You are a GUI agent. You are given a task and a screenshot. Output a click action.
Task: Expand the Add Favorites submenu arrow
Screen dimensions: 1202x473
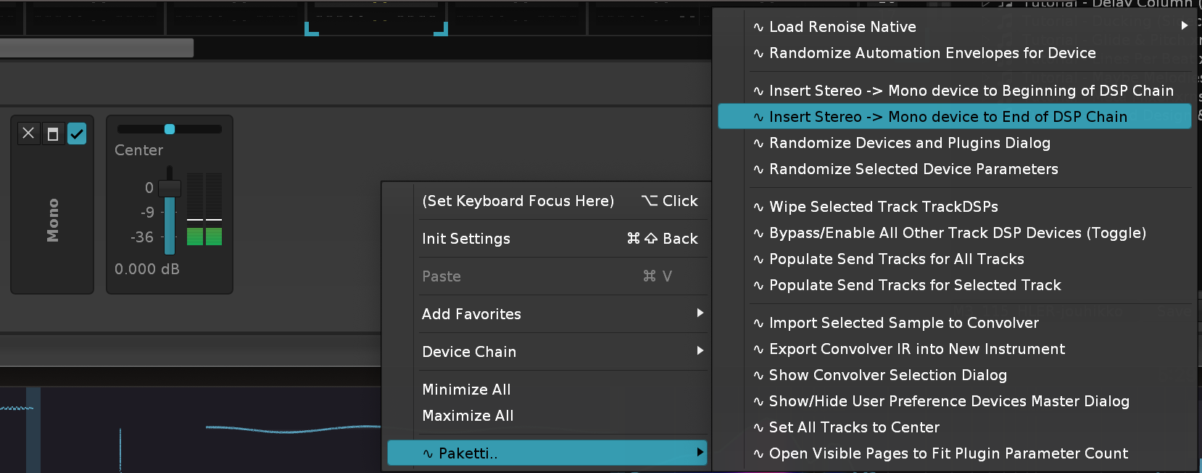(x=700, y=313)
